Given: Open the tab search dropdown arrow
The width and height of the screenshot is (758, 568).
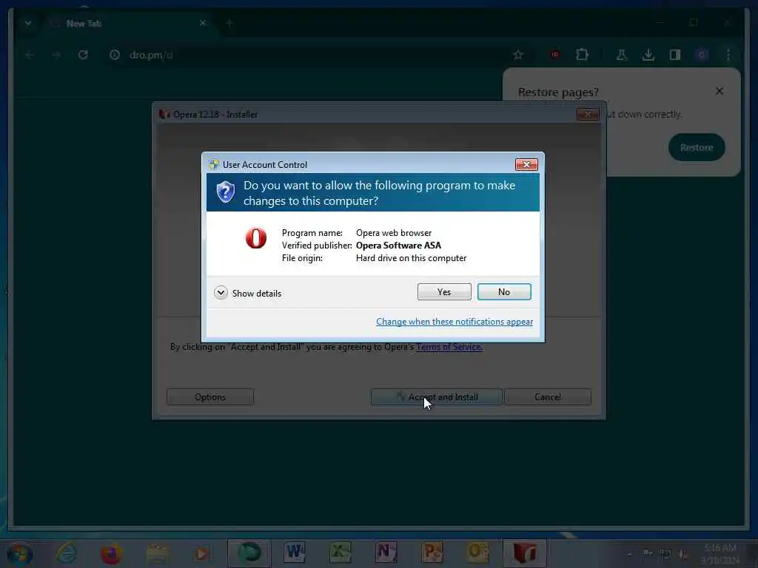Looking at the screenshot, I should tap(28, 23).
